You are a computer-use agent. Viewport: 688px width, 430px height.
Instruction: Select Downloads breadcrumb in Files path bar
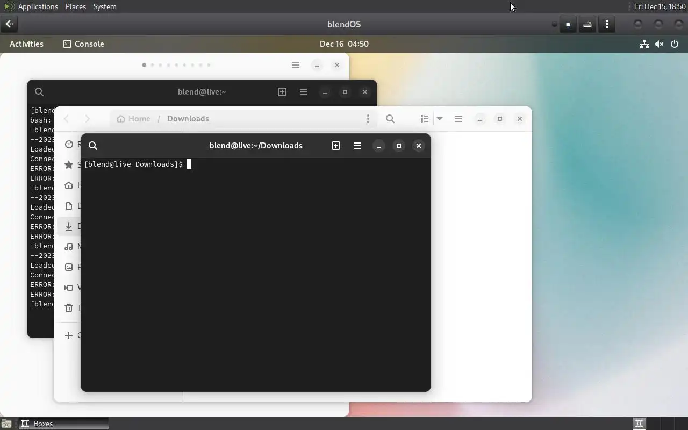coord(188,119)
